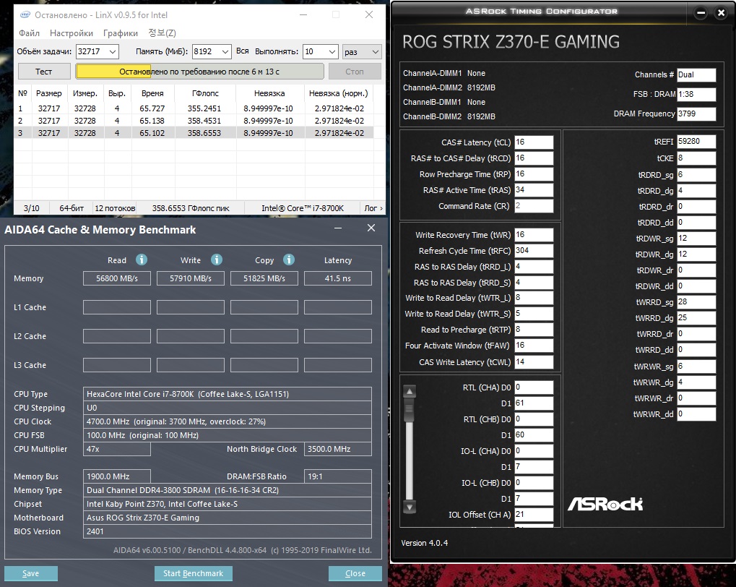Click the Channels # field
Viewport: 736px width, 587px height.
(x=696, y=74)
